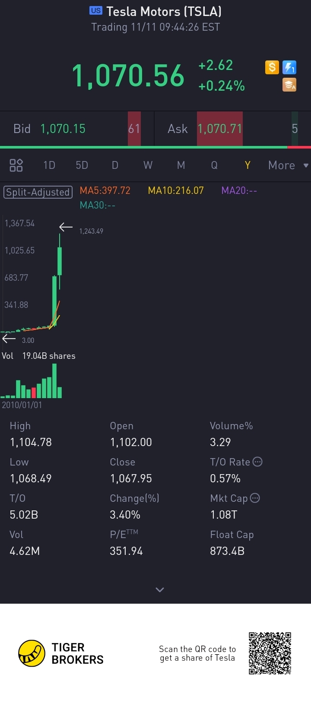The image size is (311, 703).
Task: Toggle the Split-Adjusted chart setting
Action: coord(38,192)
